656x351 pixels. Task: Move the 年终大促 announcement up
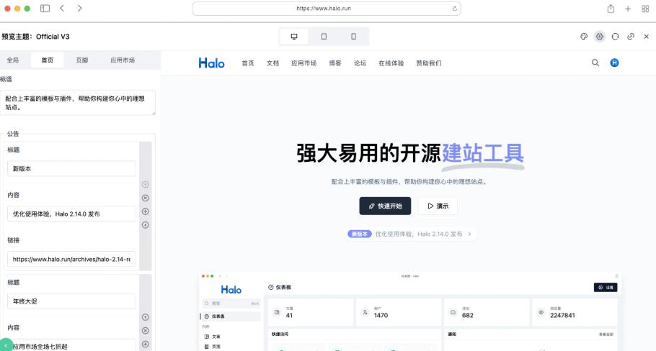click(x=145, y=317)
